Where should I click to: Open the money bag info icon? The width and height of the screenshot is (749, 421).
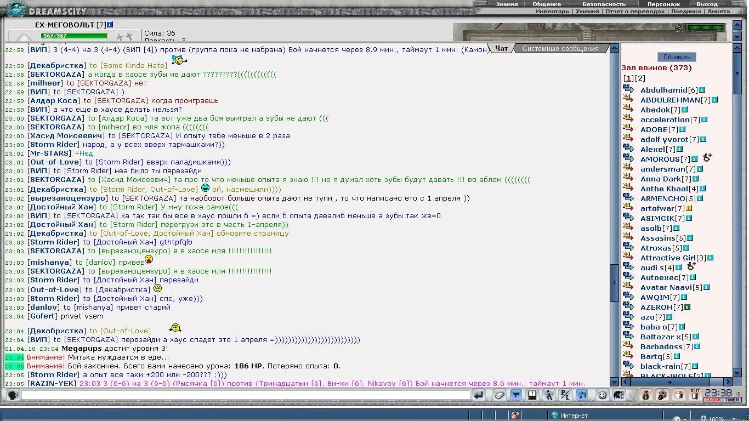tap(645, 395)
